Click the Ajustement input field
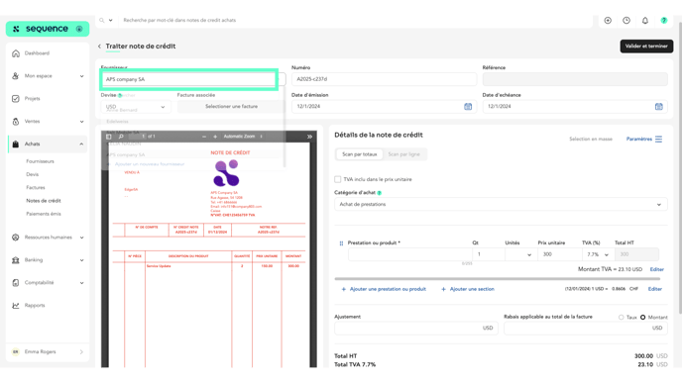This screenshot has height=383, width=682. click(x=415, y=329)
